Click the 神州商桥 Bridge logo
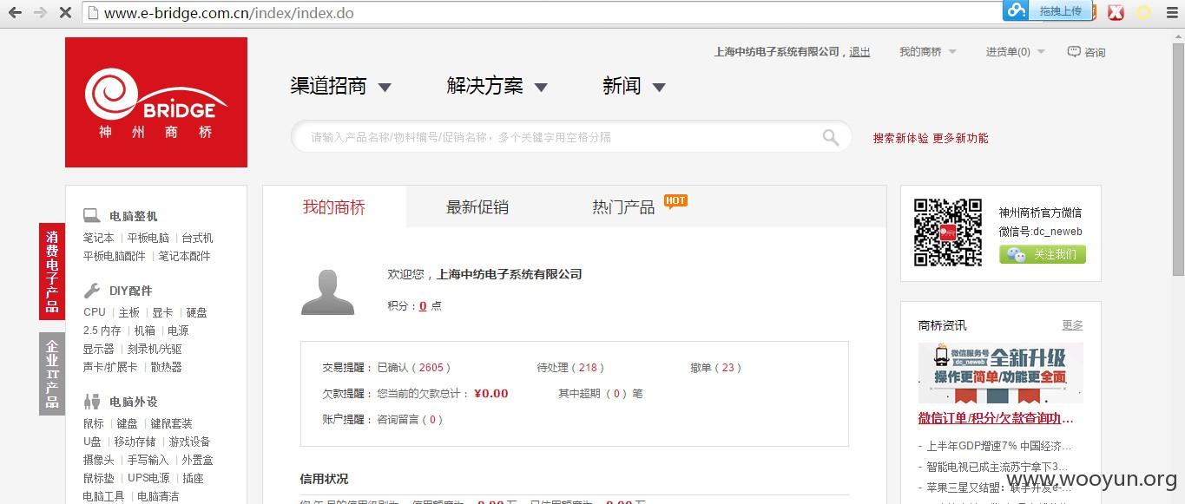Screen dimensions: 1185x504 [156, 102]
